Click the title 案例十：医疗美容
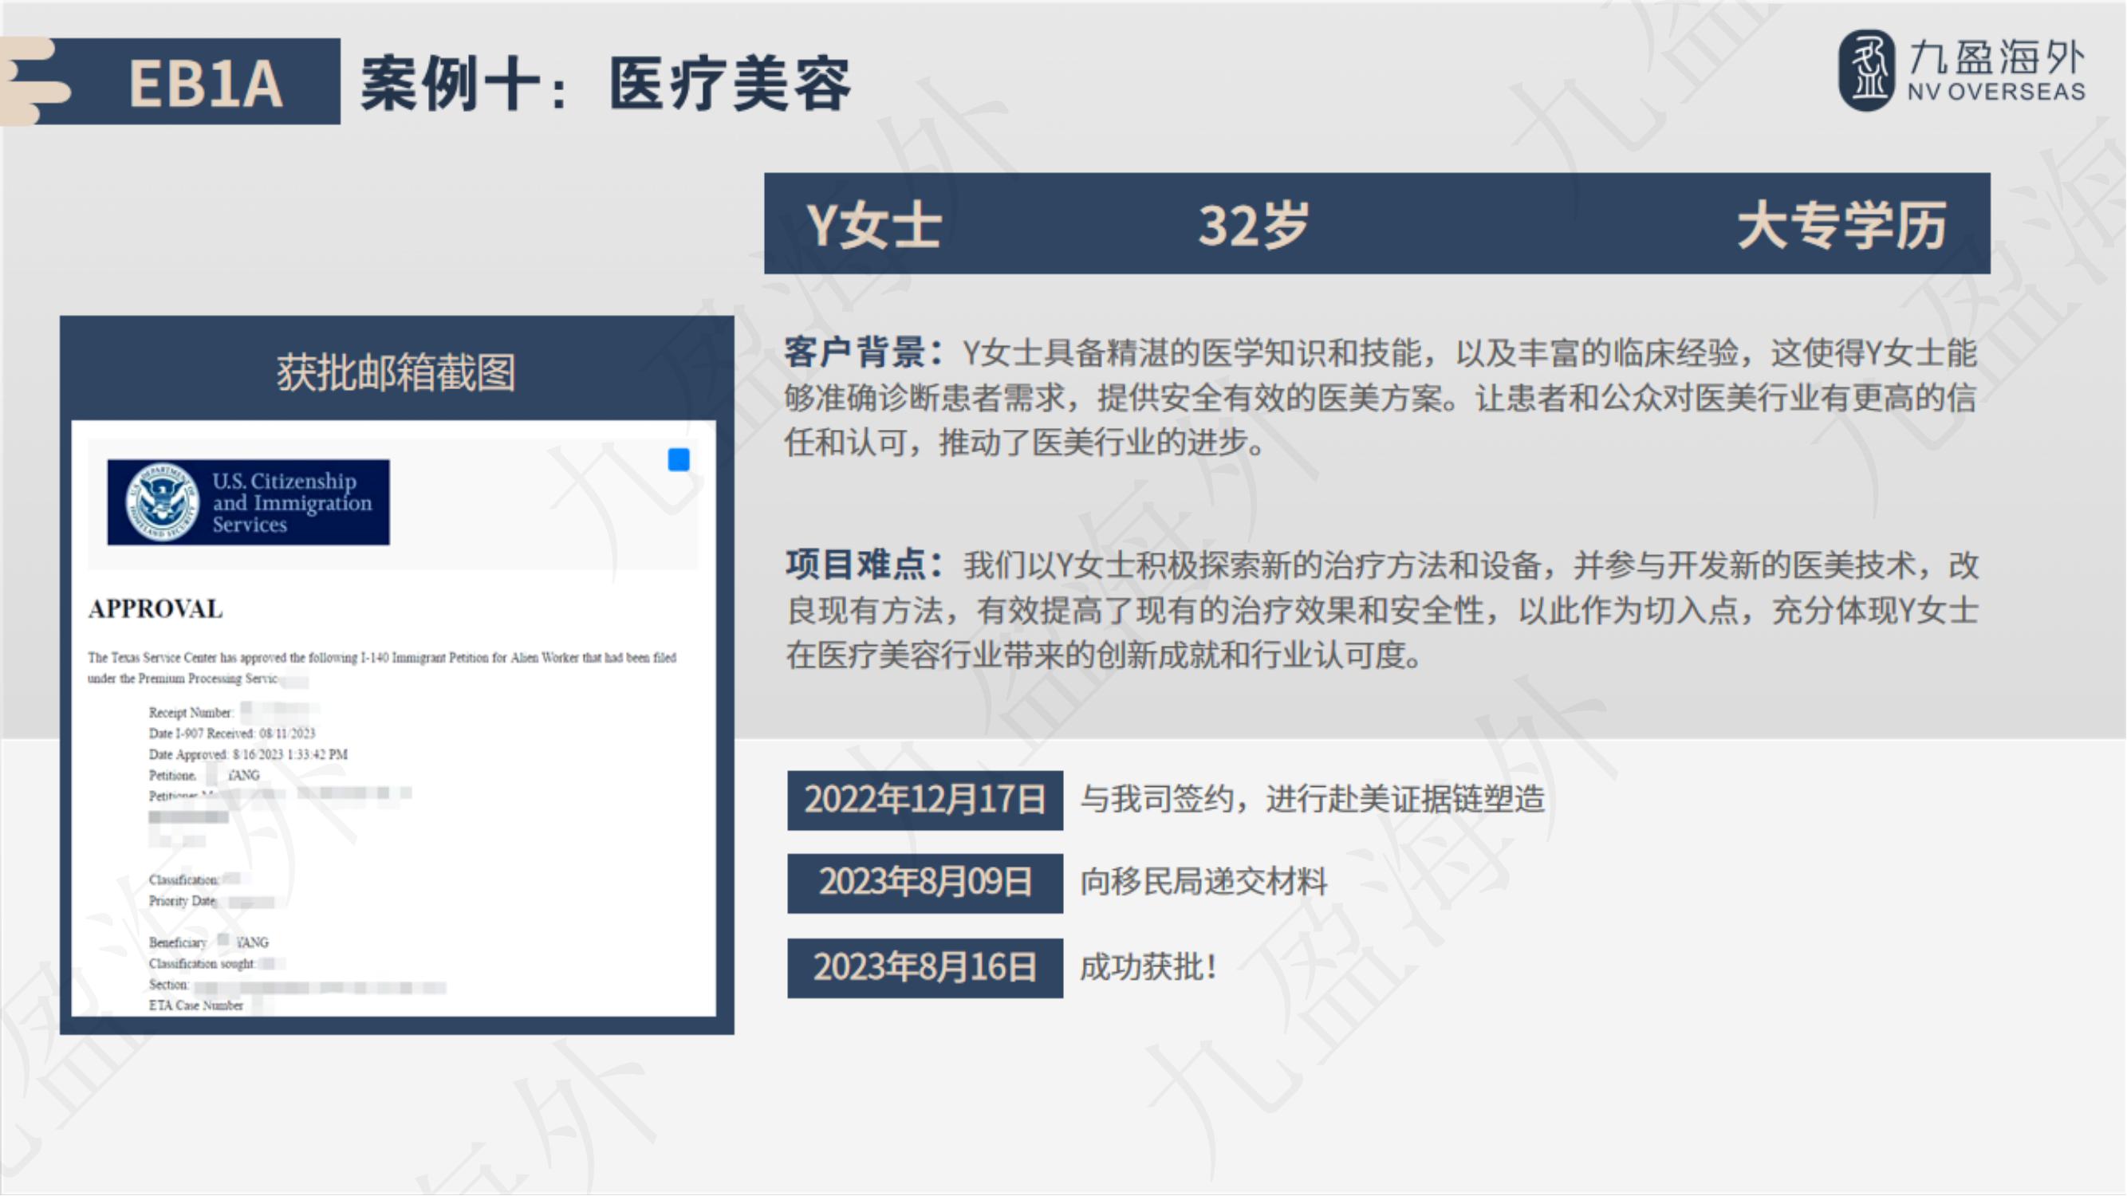Image resolution: width=2127 pixels, height=1196 pixels. point(606,84)
